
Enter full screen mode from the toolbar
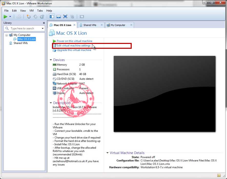point(65,17)
